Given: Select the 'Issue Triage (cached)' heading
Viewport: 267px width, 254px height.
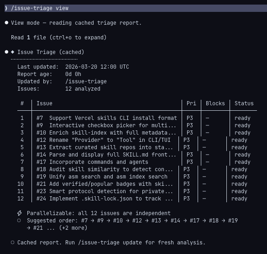Looking at the screenshot, I should point(51,52).
